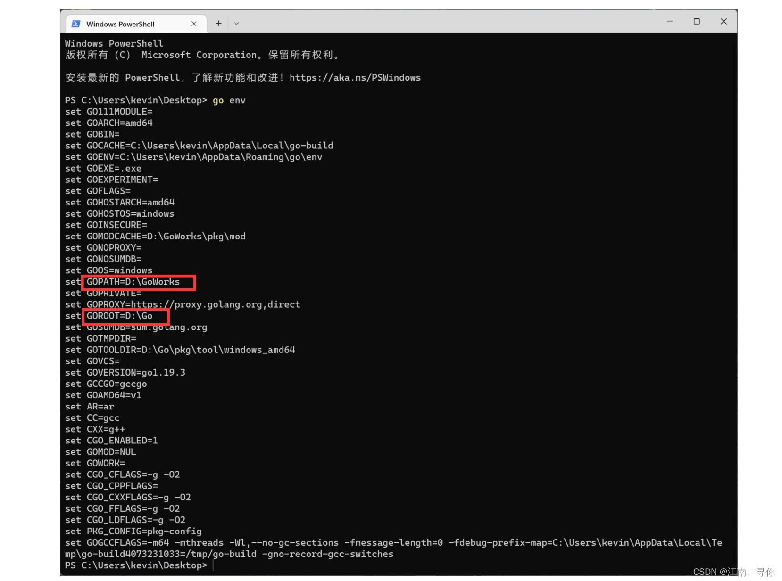The width and height of the screenshot is (782, 581).
Task: Click the line 'set AR=ar'
Action: coord(90,407)
